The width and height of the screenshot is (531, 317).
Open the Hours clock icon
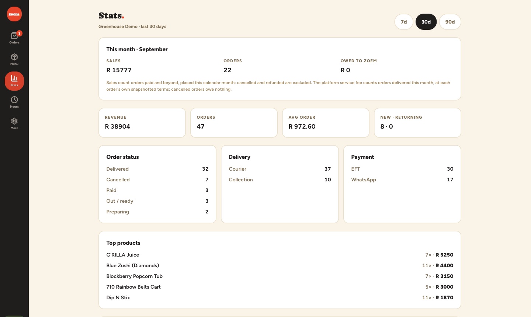(14, 100)
